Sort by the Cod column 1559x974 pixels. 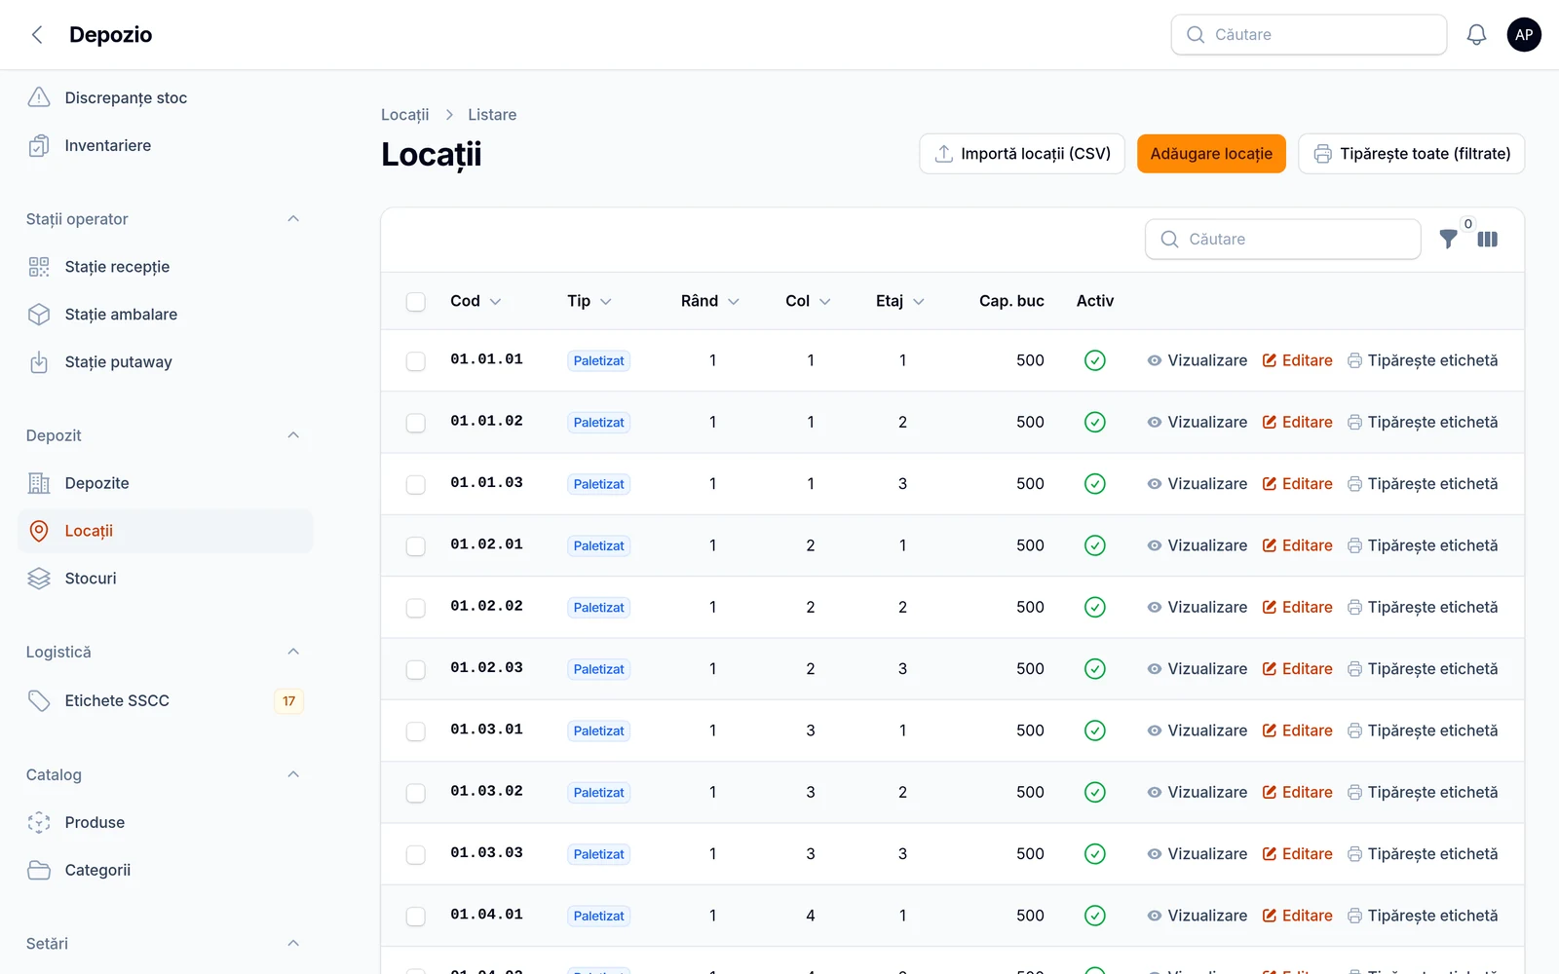coord(475,301)
